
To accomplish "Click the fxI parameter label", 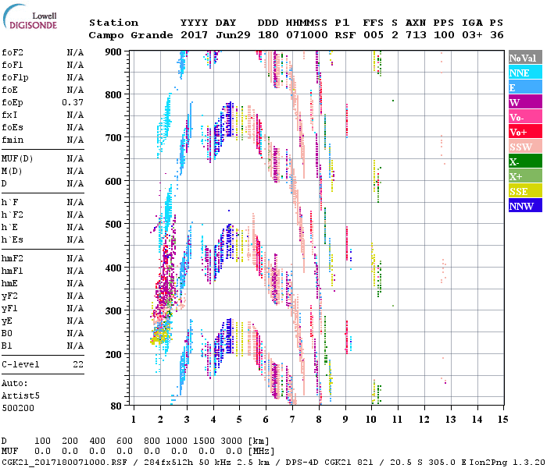I will pyautogui.click(x=9, y=115).
